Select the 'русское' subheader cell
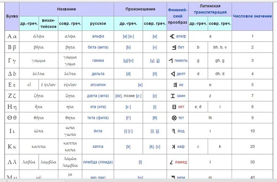This screenshot has width=277, height=182. pyautogui.click(x=98, y=24)
